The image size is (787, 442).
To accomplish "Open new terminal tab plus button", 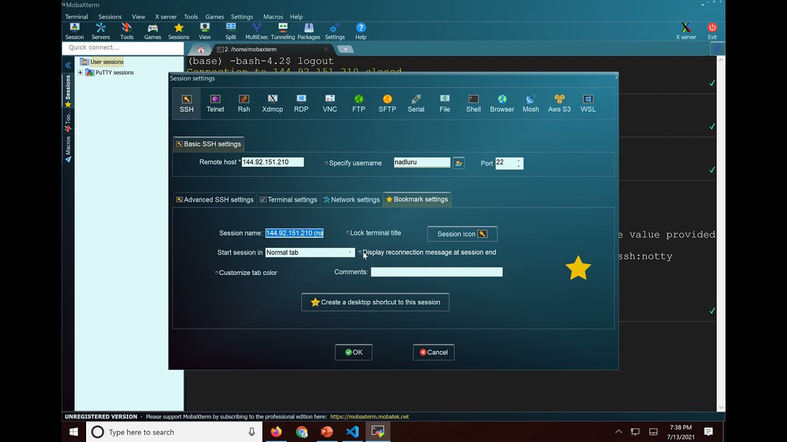I will pyautogui.click(x=346, y=49).
